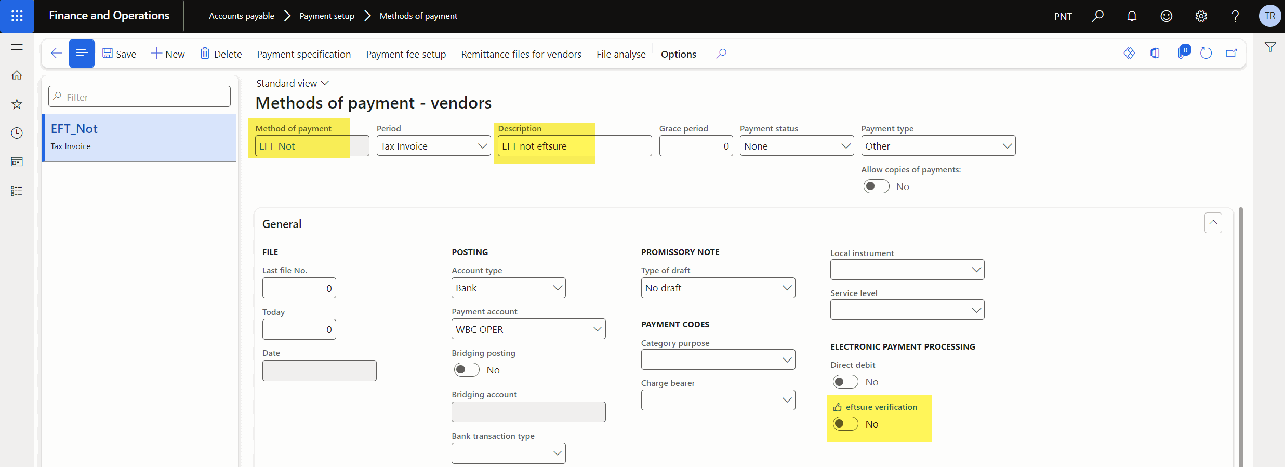Open the settings gear
Screen dimensions: 1285x467
1201,16
